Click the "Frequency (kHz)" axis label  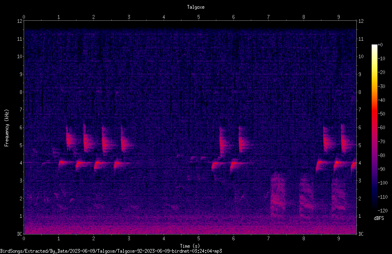pyautogui.click(x=7, y=128)
